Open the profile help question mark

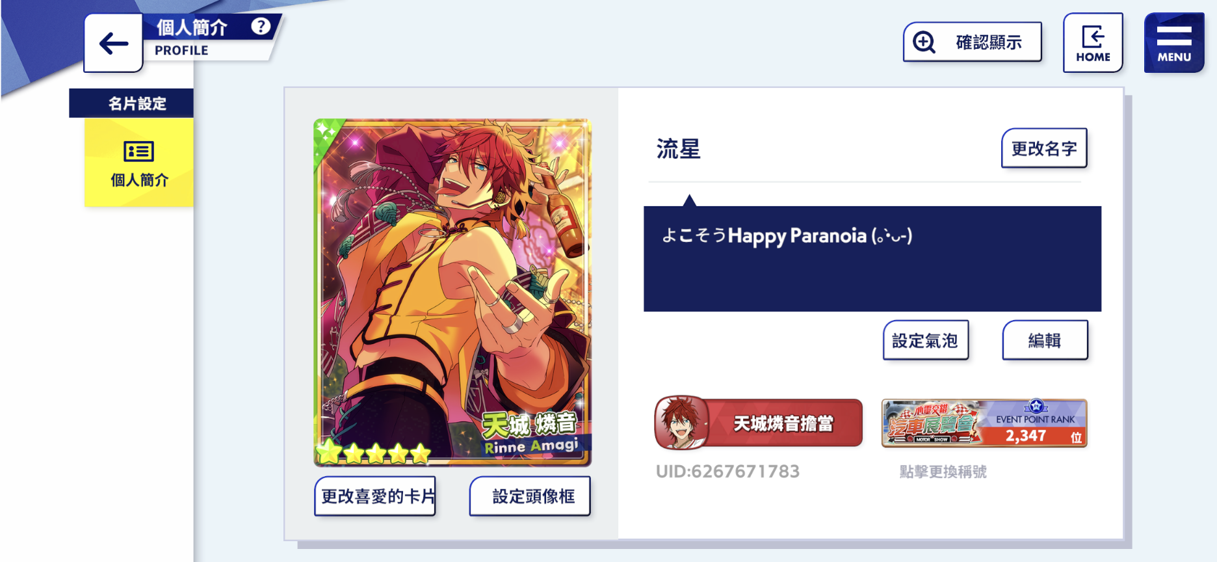point(261,27)
